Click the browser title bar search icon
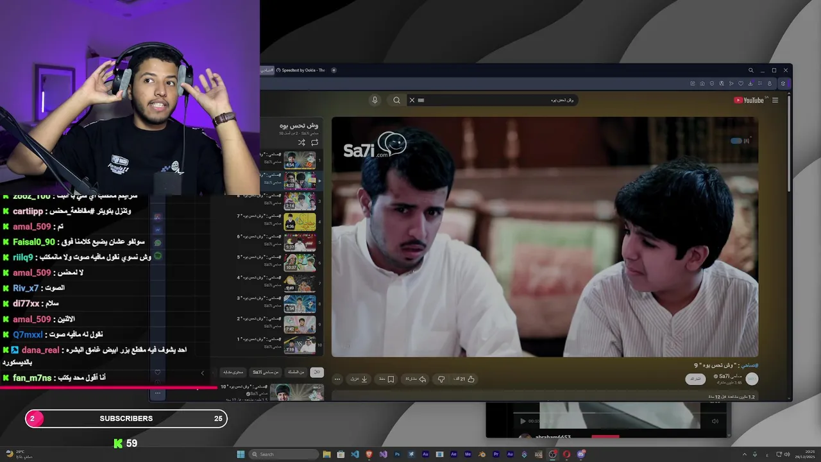Screen dimensions: 821x462 750,71
